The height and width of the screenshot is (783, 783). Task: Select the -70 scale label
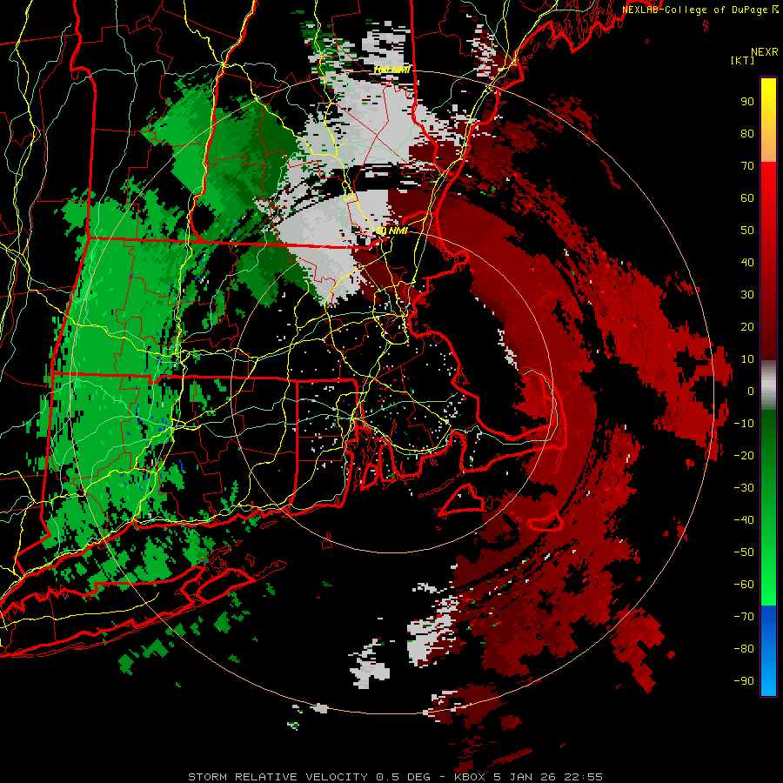point(744,617)
